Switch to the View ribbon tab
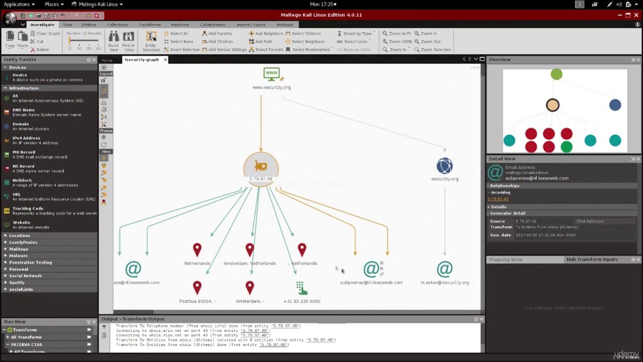643x362 pixels. click(x=67, y=25)
